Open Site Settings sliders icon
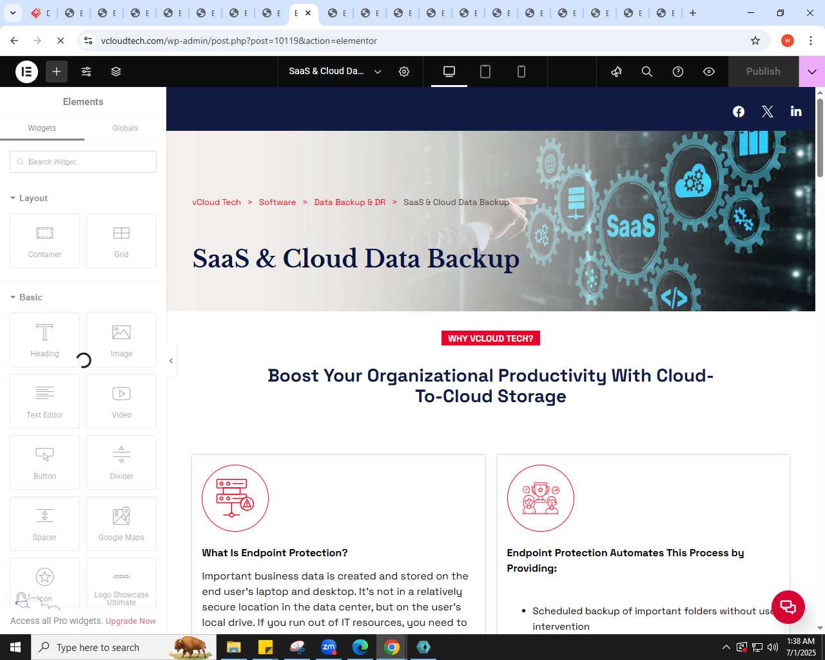The width and height of the screenshot is (825, 660). [86, 72]
